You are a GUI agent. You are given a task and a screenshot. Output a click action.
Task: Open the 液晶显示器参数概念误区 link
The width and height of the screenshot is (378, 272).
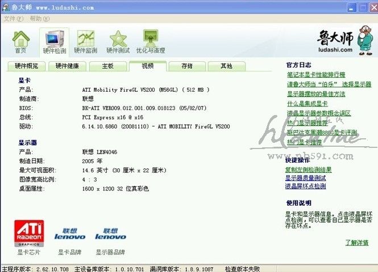coord(319,113)
